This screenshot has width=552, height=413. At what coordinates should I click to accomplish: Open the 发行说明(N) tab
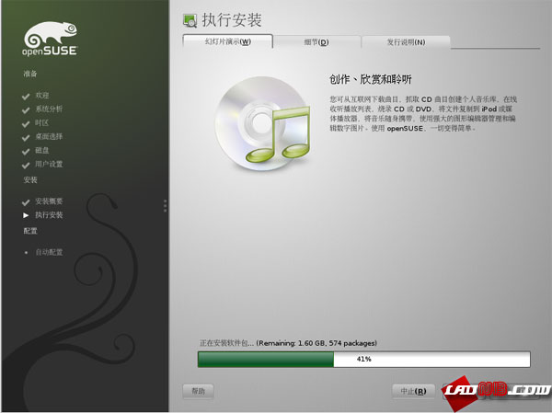(x=406, y=42)
